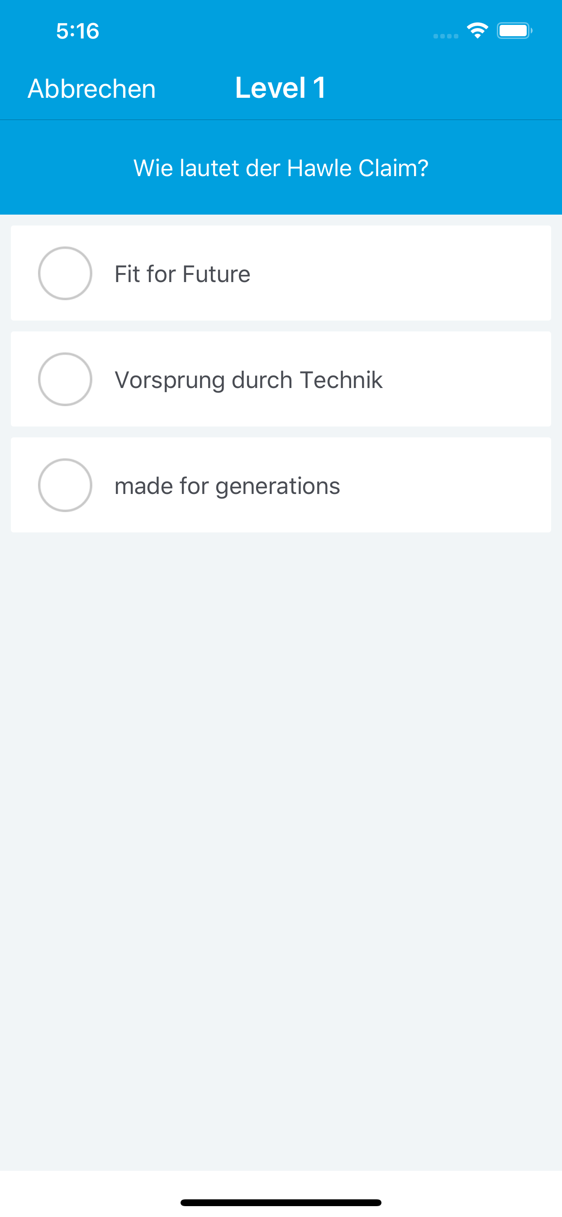Click the white strip beside home indicator

point(472,1193)
